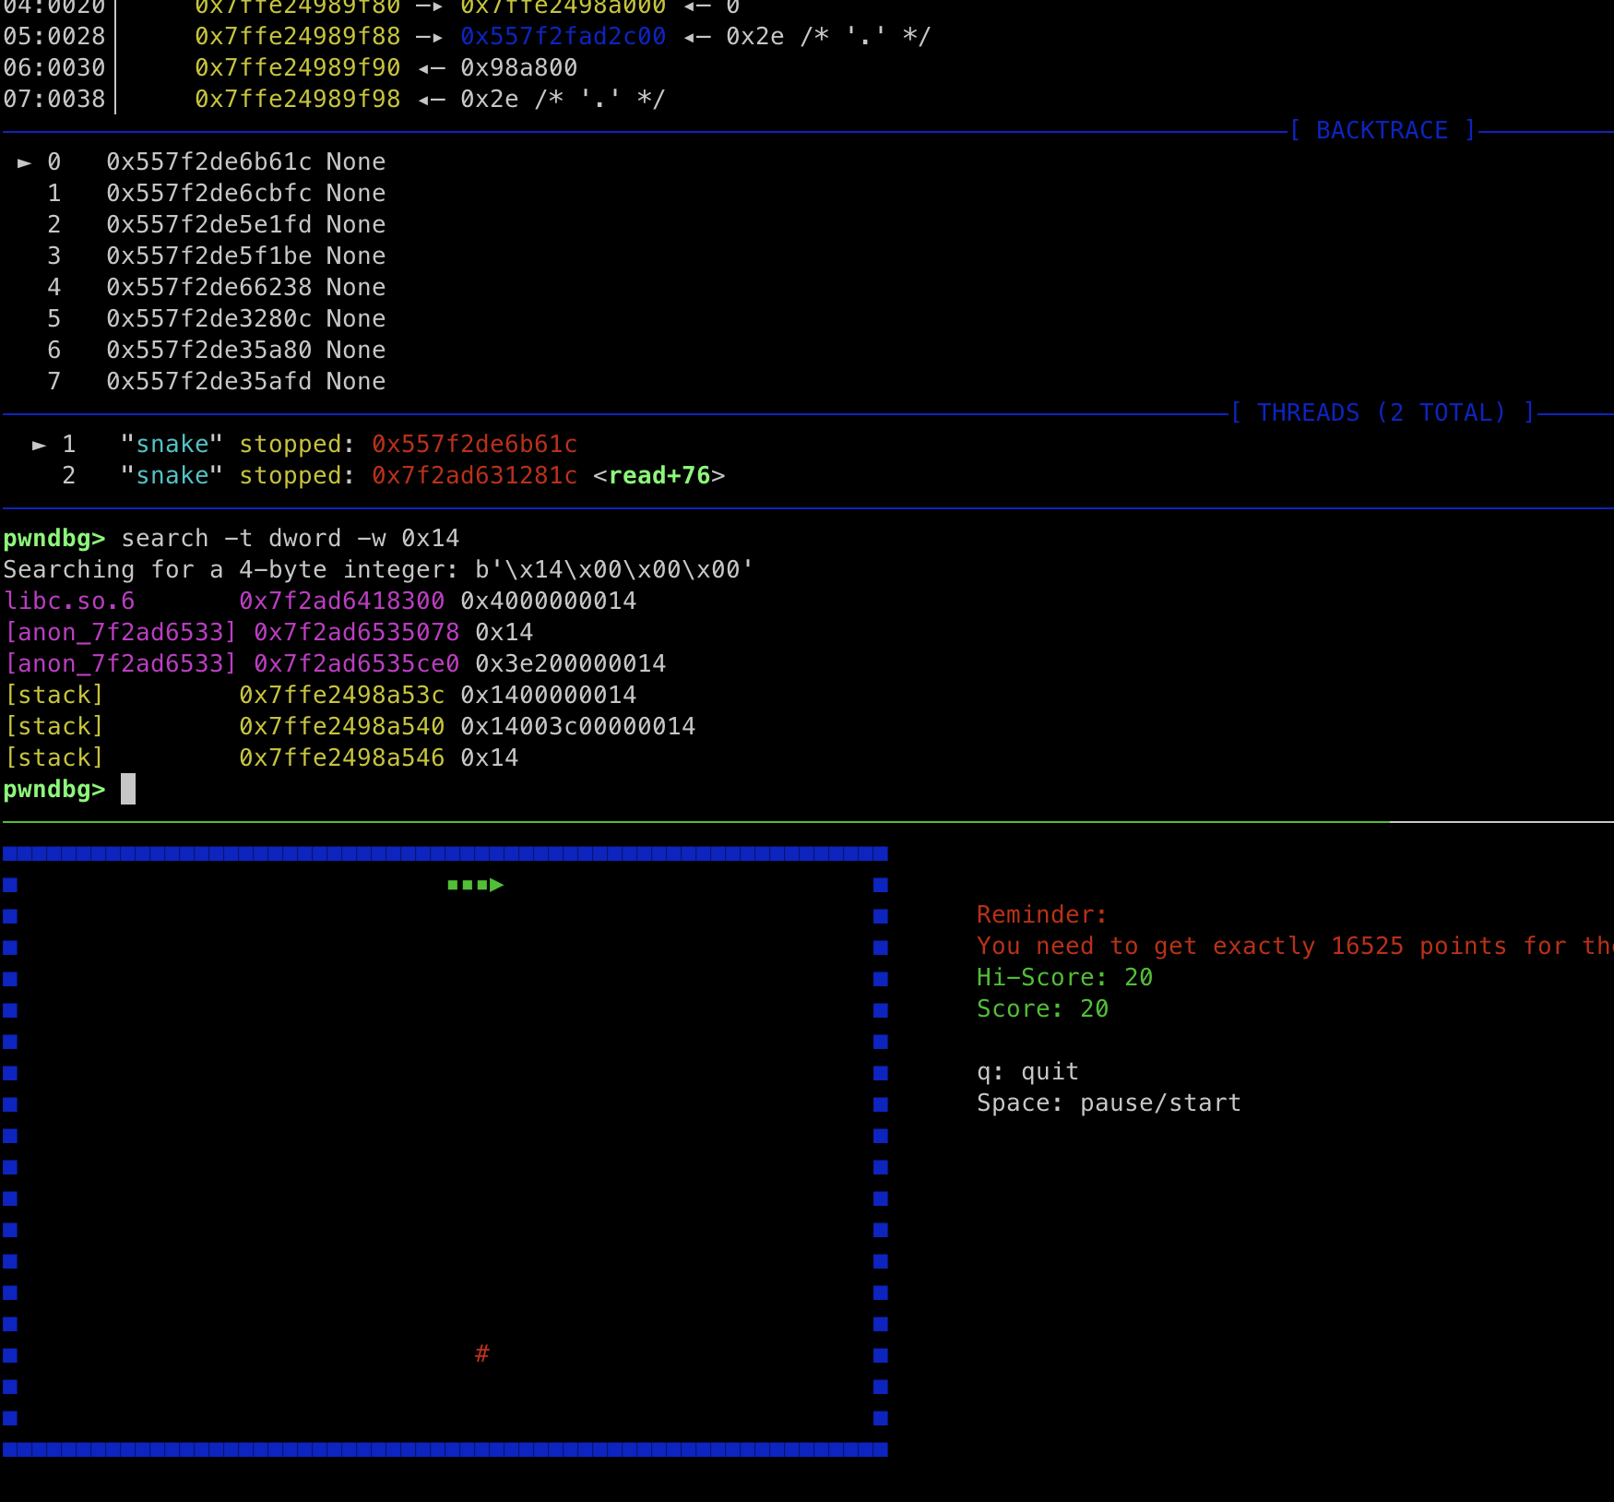The image size is (1614, 1502).
Task: Click the value 0x14003c00000014
Action: [x=578, y=726]
